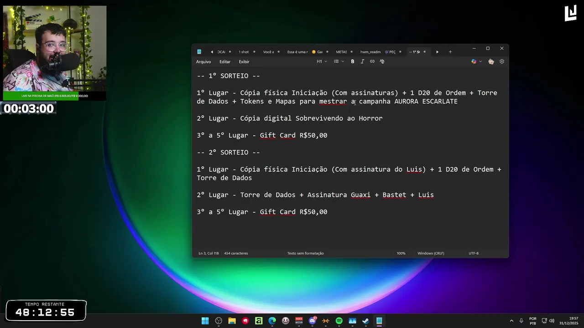Toggle italic formatting in Notepad toolbar
Image resolution: width=584 pixels, height=328 pixels.
(362, 61)
